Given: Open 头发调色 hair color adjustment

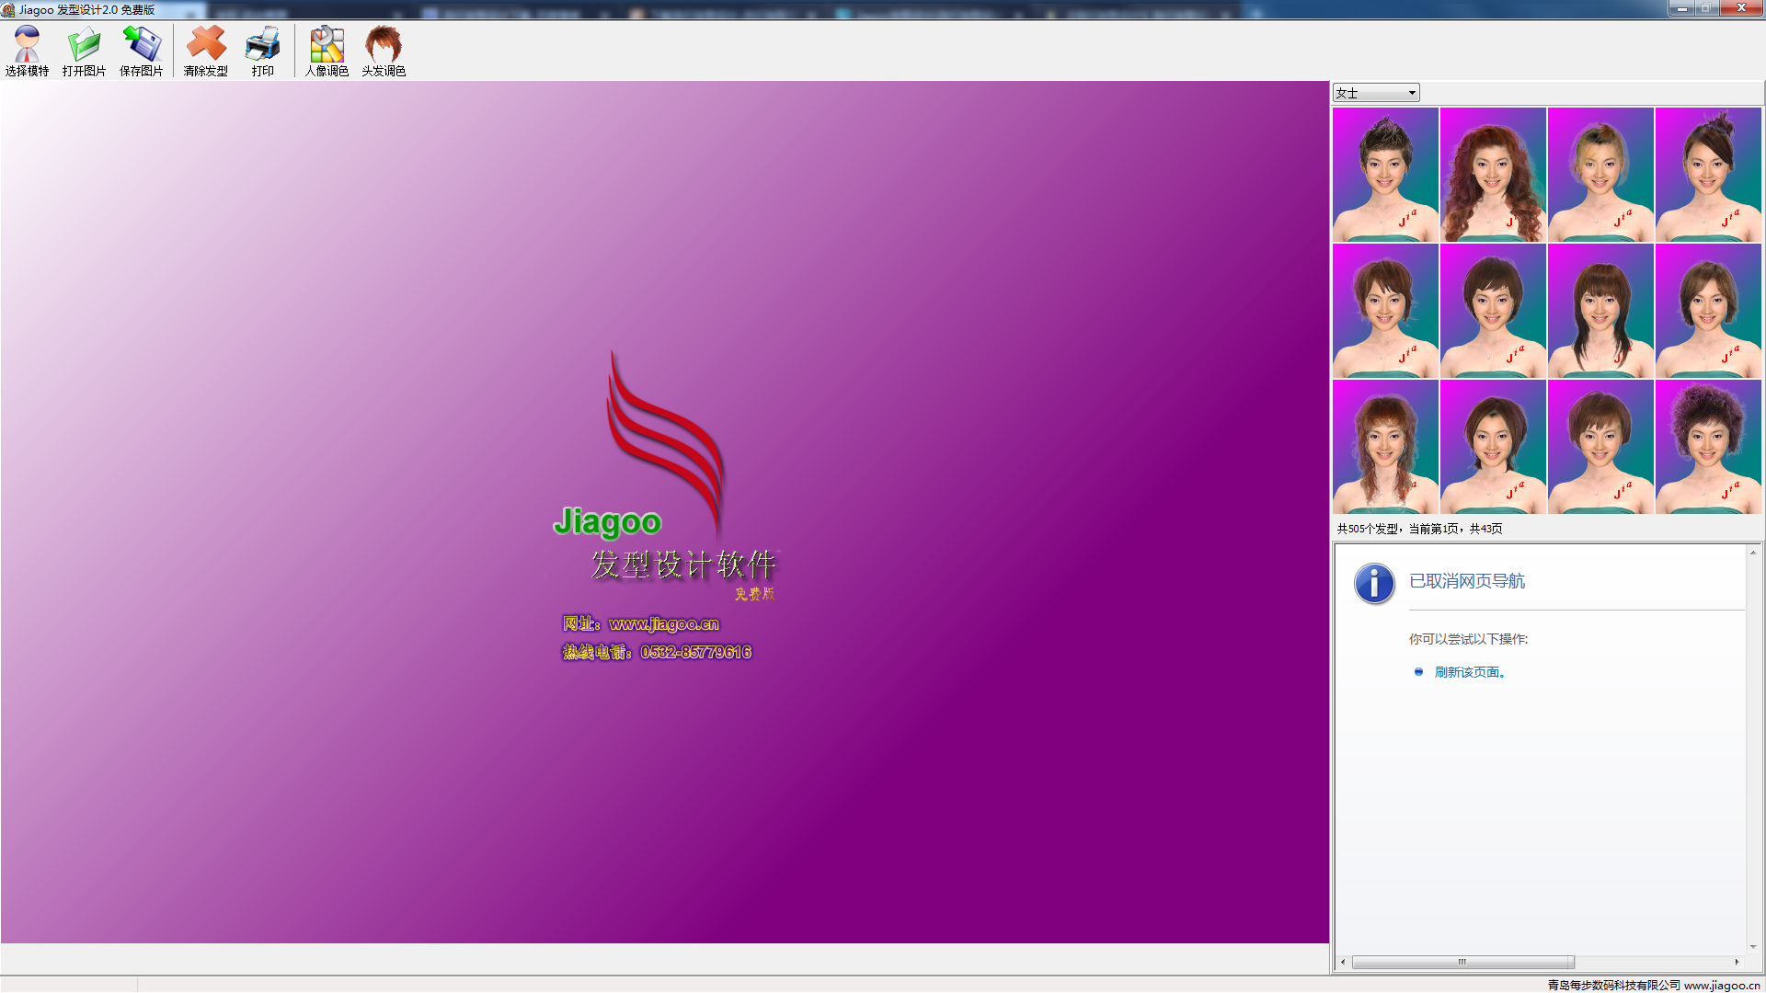Looking at the screenshot, I should click(x=384, y=51).
